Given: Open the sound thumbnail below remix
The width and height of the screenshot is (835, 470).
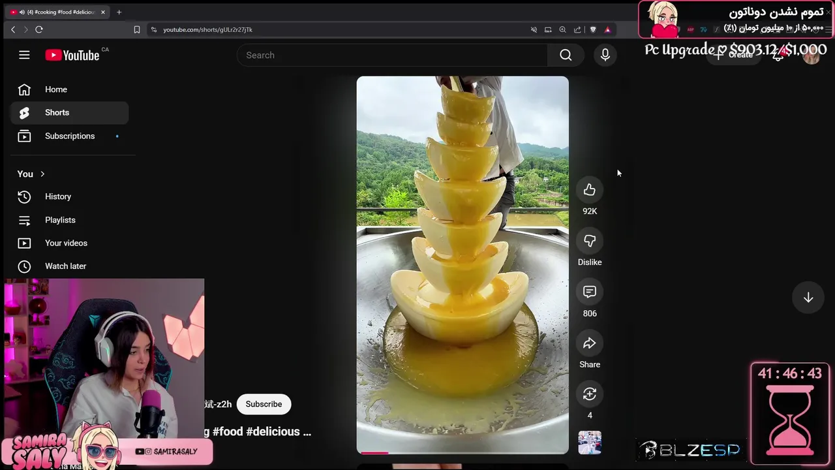Looking at the screenshot, I should point(590,443).
